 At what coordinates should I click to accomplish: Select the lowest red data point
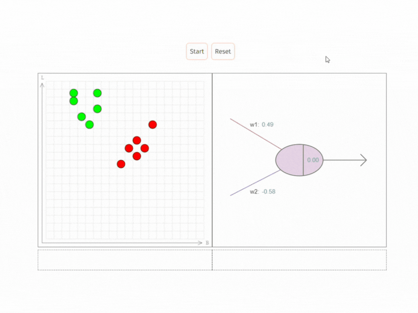(x=121, y=164)
